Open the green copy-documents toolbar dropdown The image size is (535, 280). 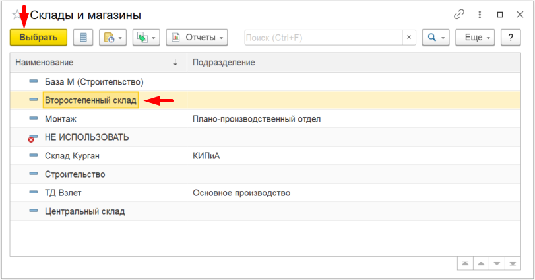pos(146,37)
